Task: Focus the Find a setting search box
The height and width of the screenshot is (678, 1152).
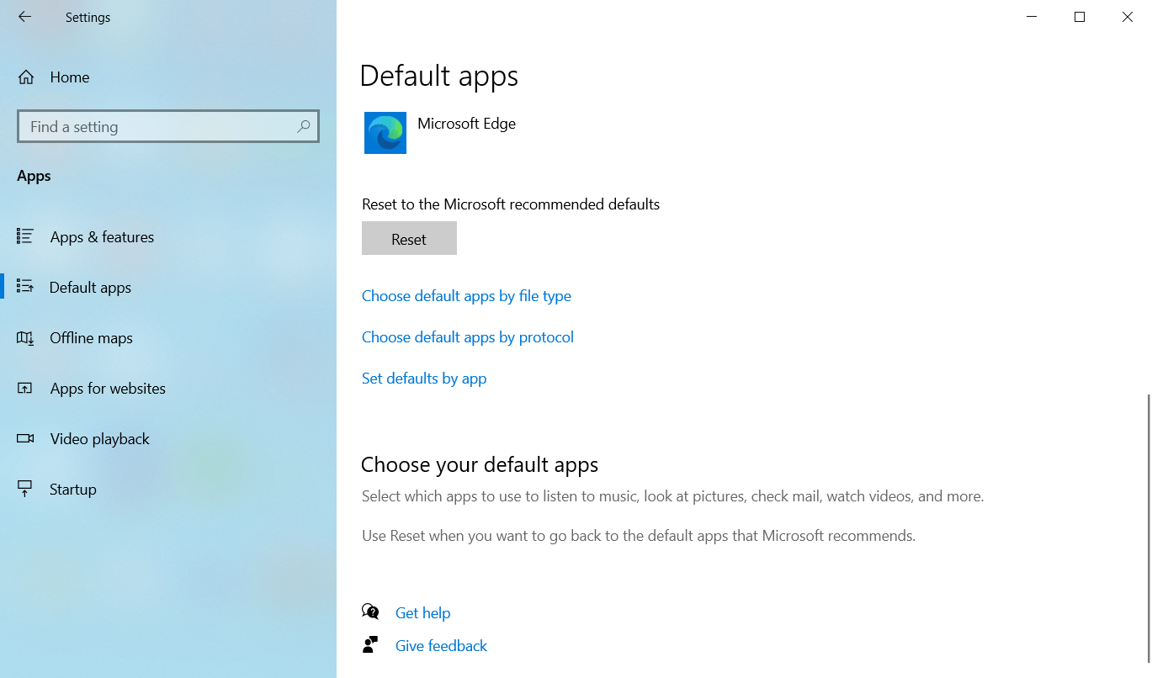Action: [168, 126]
